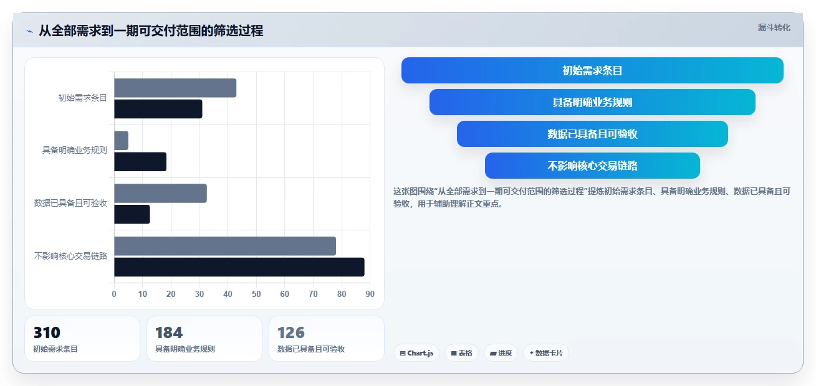Click the x-axis tick value 10

tap(143, 294)
